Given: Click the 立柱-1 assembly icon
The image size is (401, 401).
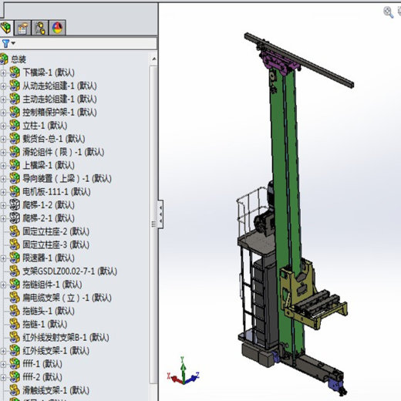Looking at the screenshot, I should (x=15, y=125).
